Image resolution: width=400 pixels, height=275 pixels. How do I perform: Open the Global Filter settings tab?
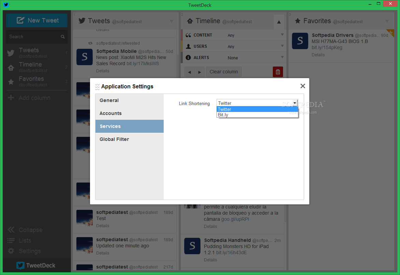[x=130, y=139]
